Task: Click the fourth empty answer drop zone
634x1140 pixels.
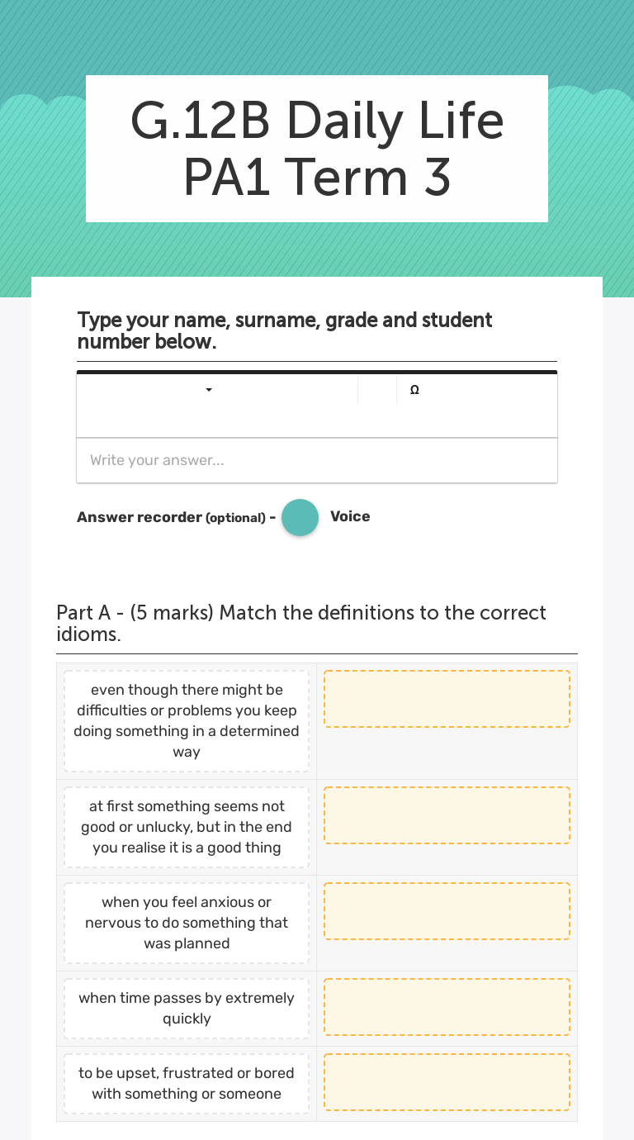Action: click(x=447, y=1006)
